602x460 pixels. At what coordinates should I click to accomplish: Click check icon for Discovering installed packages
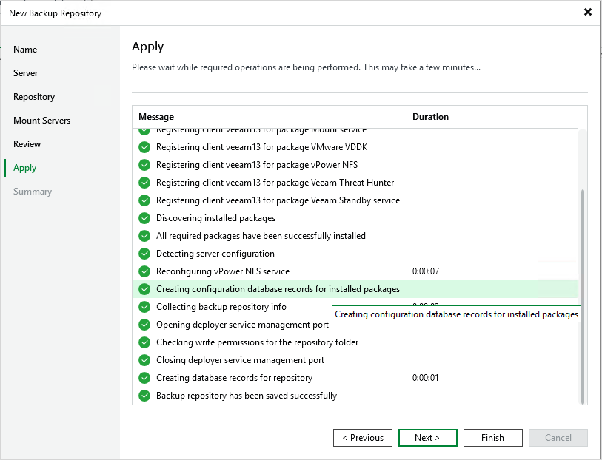click(144, 218)
